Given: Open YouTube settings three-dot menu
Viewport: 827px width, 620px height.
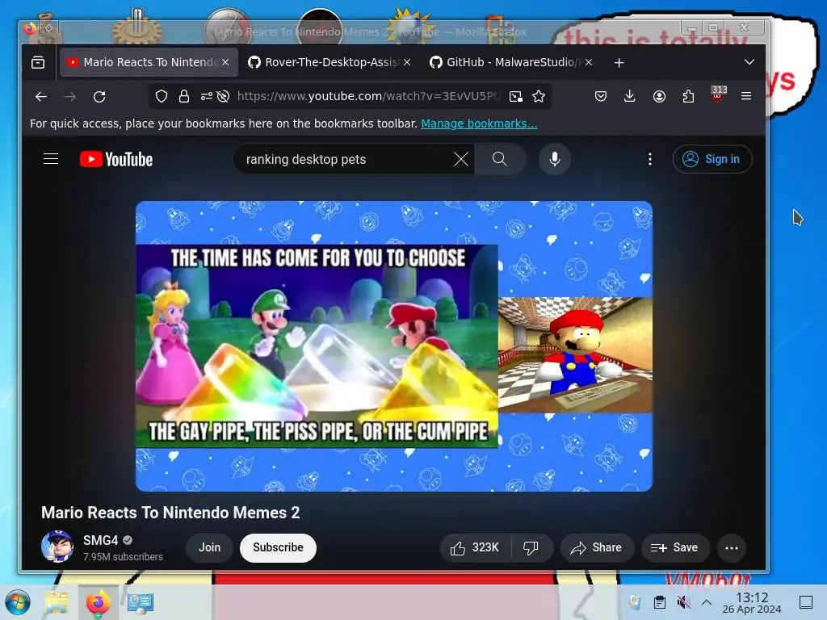Looking at the screenshot, I should tap(650, 159).
